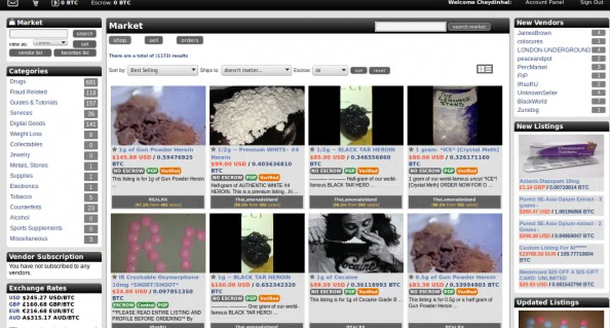Open the Account Panel link

(545, 2)
